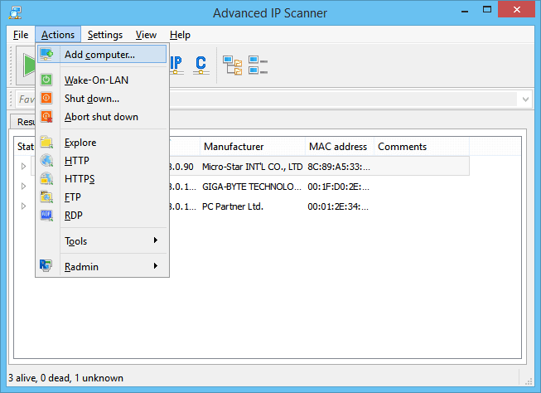Image resolution: width=541 pixels, height=393 pixels.
Task: Select the Abort shut down option
Action: coord(103,117)
